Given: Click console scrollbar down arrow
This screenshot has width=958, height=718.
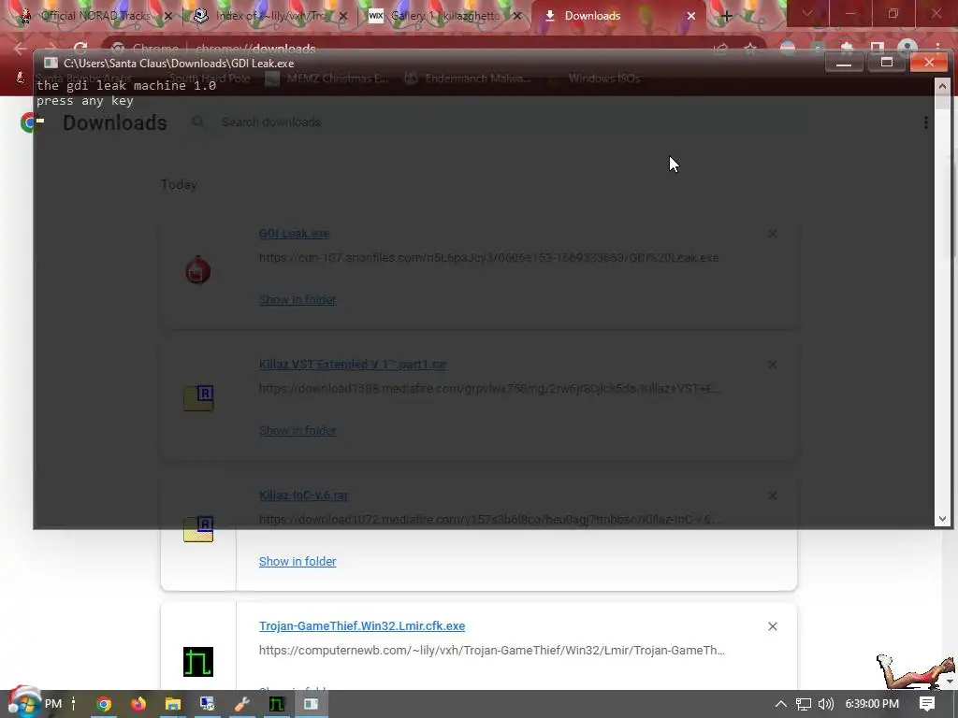Looking at the screenshot, I should point(942,519).
